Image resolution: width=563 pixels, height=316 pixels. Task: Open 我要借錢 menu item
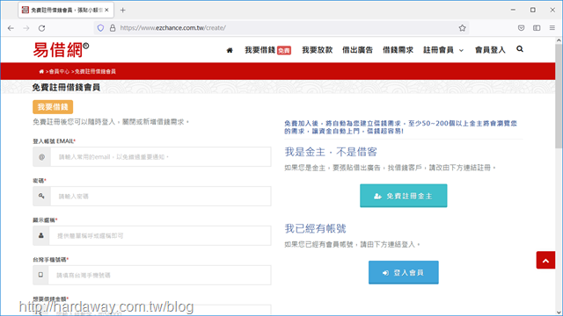[267, 50]
